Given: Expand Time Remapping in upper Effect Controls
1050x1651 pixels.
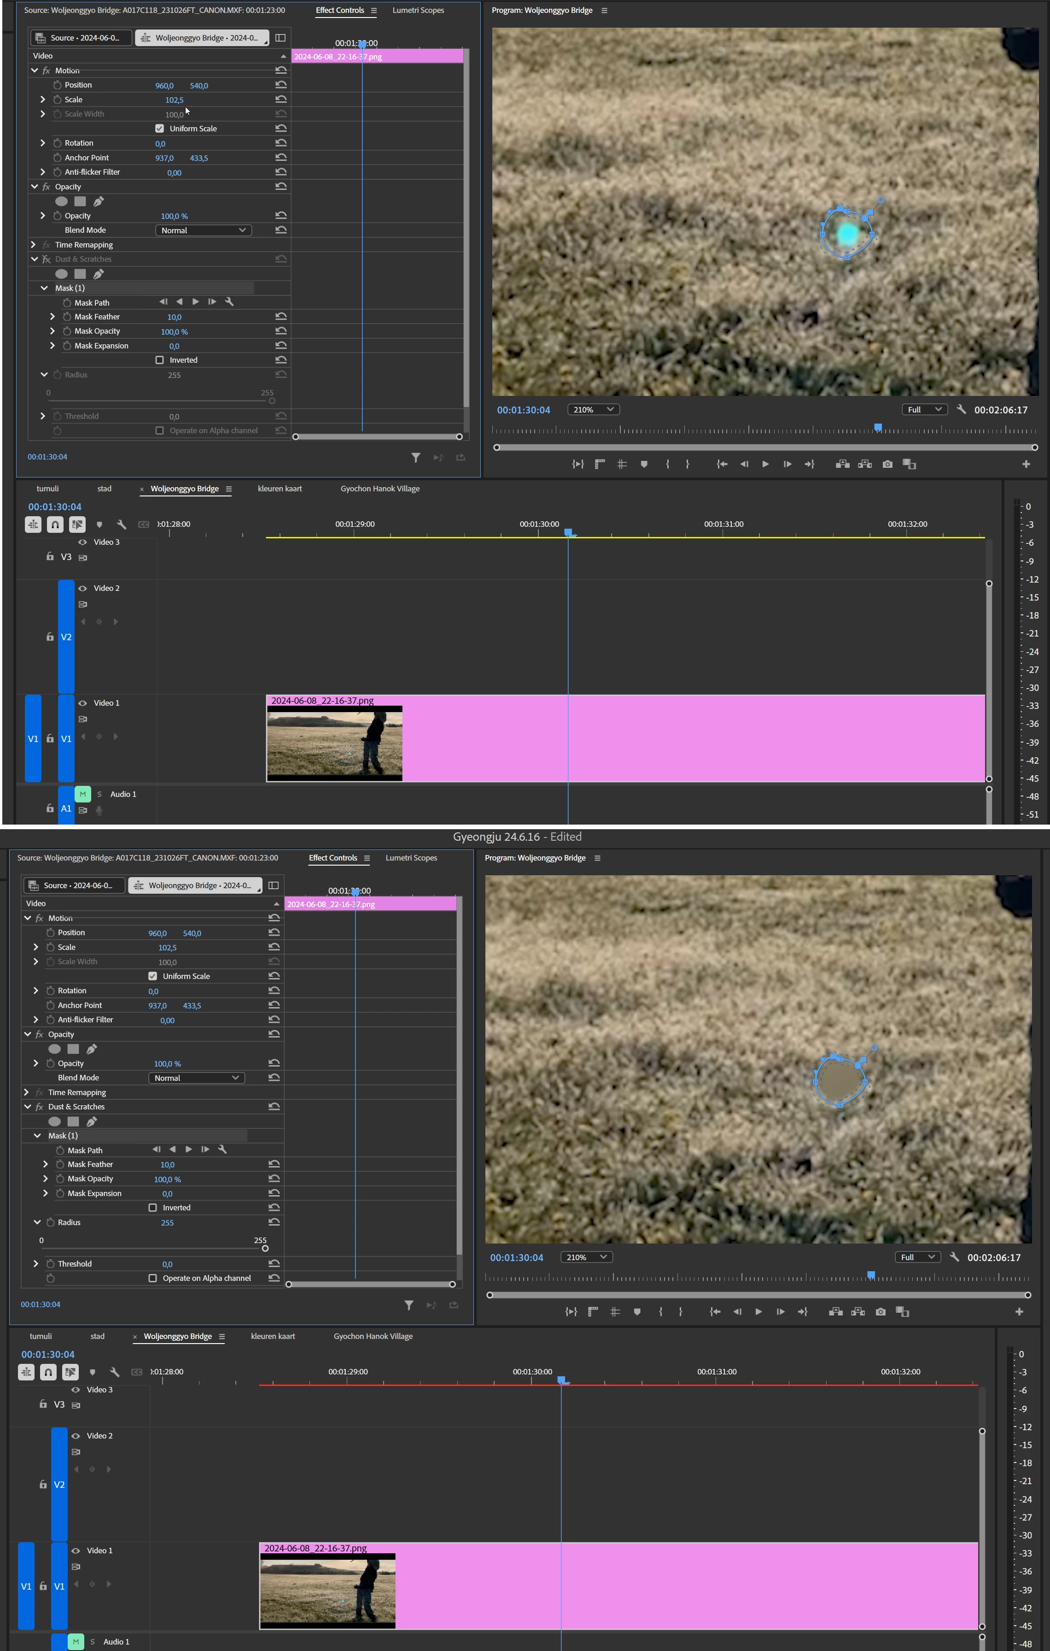Looking at the screenshot, I should [x=33, y=245].
